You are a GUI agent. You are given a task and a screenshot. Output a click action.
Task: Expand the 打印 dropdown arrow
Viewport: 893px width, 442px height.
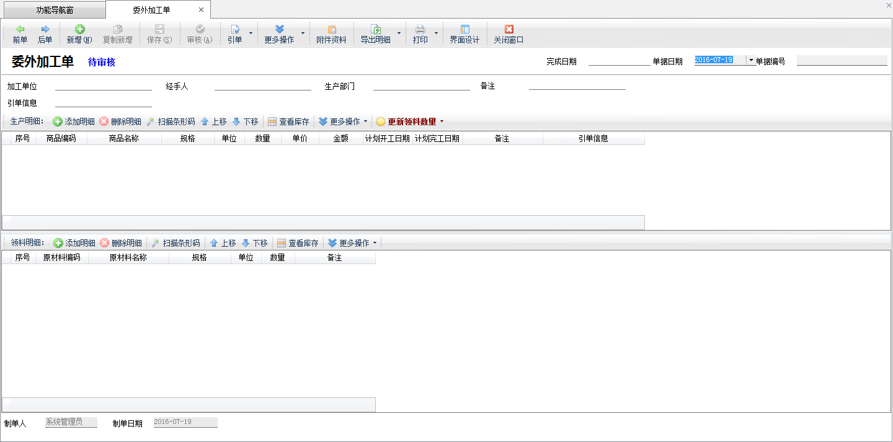tap(436, 33)
